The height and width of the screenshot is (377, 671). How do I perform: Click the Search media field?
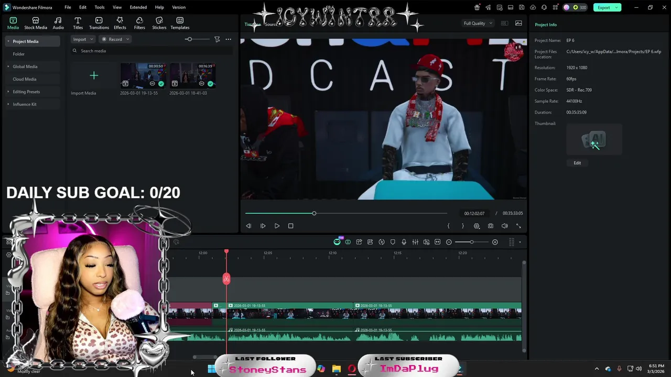click(152, 51)
